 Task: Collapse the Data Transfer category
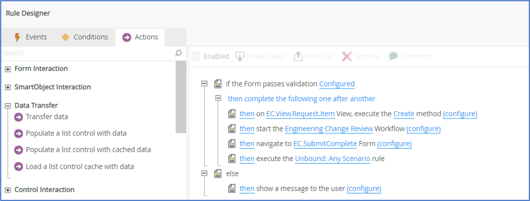(8, 106)
